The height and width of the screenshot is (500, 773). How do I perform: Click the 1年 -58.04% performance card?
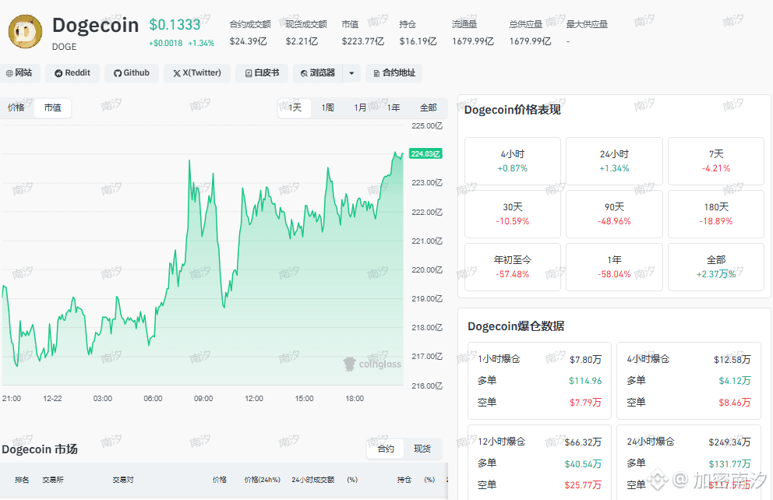click(x=614, y=266)
